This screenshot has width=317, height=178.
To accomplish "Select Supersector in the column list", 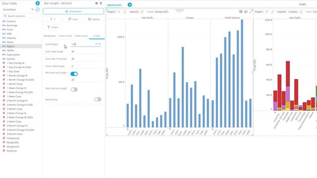I will [x=13, y=55].
